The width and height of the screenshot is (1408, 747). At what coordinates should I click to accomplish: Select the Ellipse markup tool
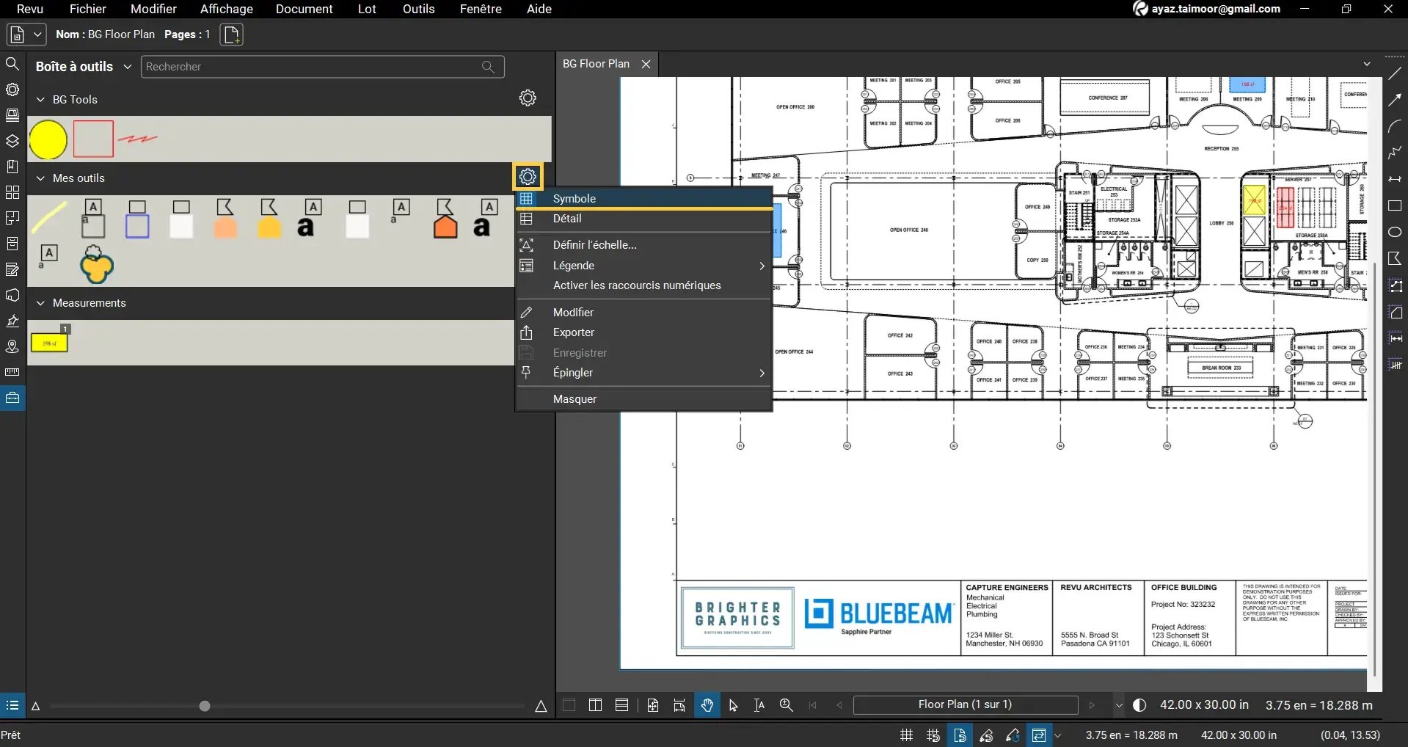(1395, 232)
